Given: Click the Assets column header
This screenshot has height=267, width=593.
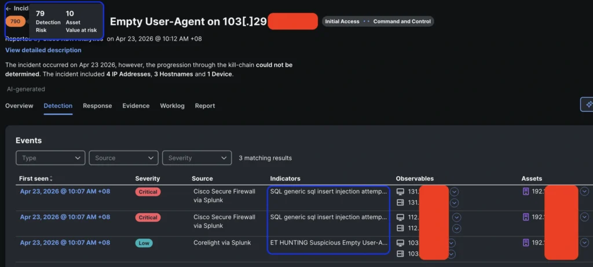Looking at the screenshot, I should [x=532, y=178].
